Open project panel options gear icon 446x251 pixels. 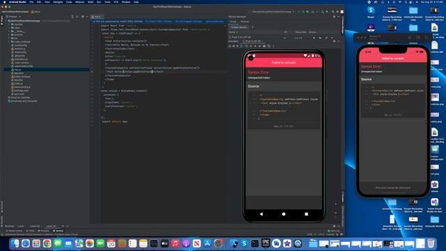tap(82, 17)
